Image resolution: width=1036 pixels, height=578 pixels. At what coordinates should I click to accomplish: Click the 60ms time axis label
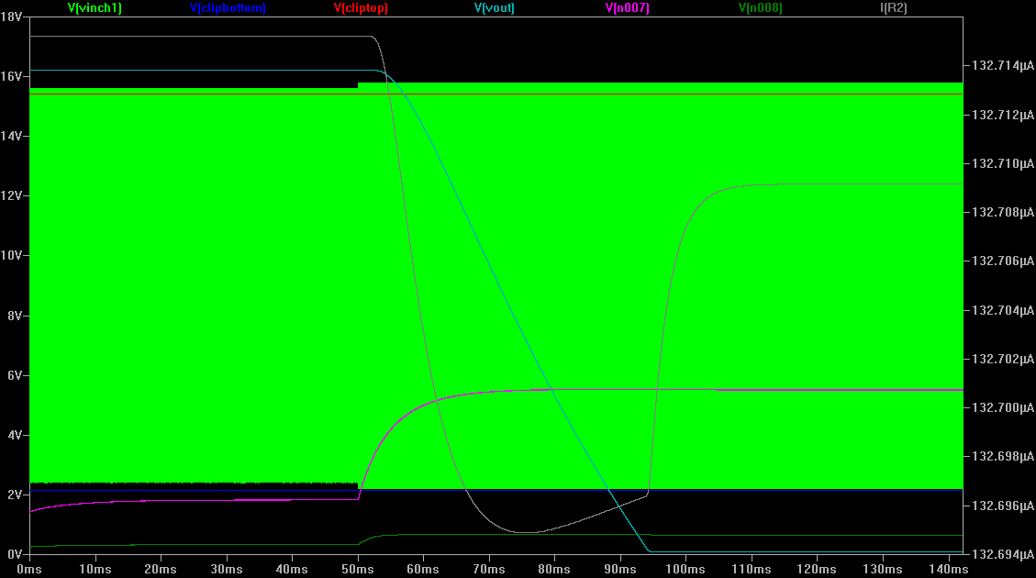click(x=423, y=569)
